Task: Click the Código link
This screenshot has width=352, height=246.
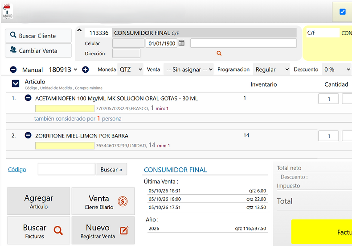Action: click(x=17, y=169)
